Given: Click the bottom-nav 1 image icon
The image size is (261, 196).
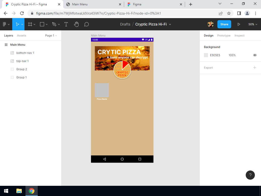Looking at the screenshot, I should tap(12, 53).
